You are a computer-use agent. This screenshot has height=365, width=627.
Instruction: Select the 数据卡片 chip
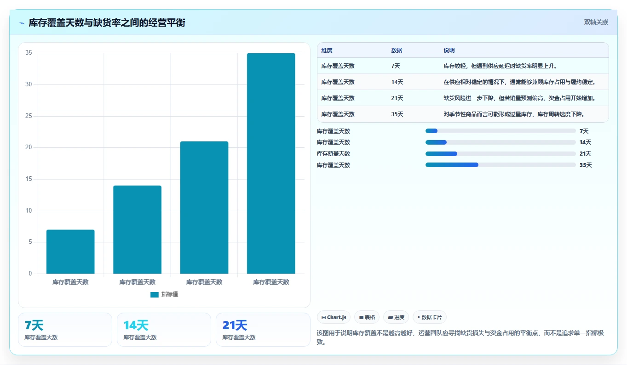tap(430, 317)
